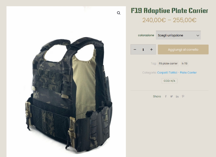Viewport: 216px width, 157px height.
Task: Open the f19 plate carrier tag
Action: 168,63
